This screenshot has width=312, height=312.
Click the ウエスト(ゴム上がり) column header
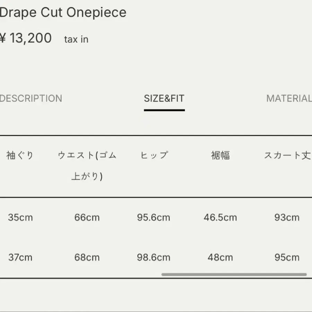[x=87, y=166]
